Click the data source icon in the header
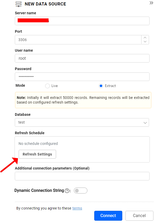 (x=18, y=4)
